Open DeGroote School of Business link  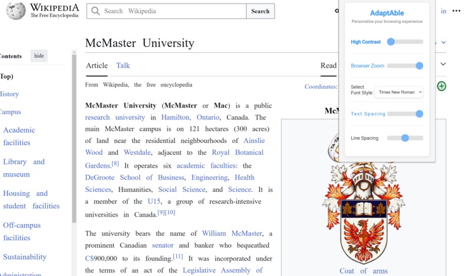[134, 178]
